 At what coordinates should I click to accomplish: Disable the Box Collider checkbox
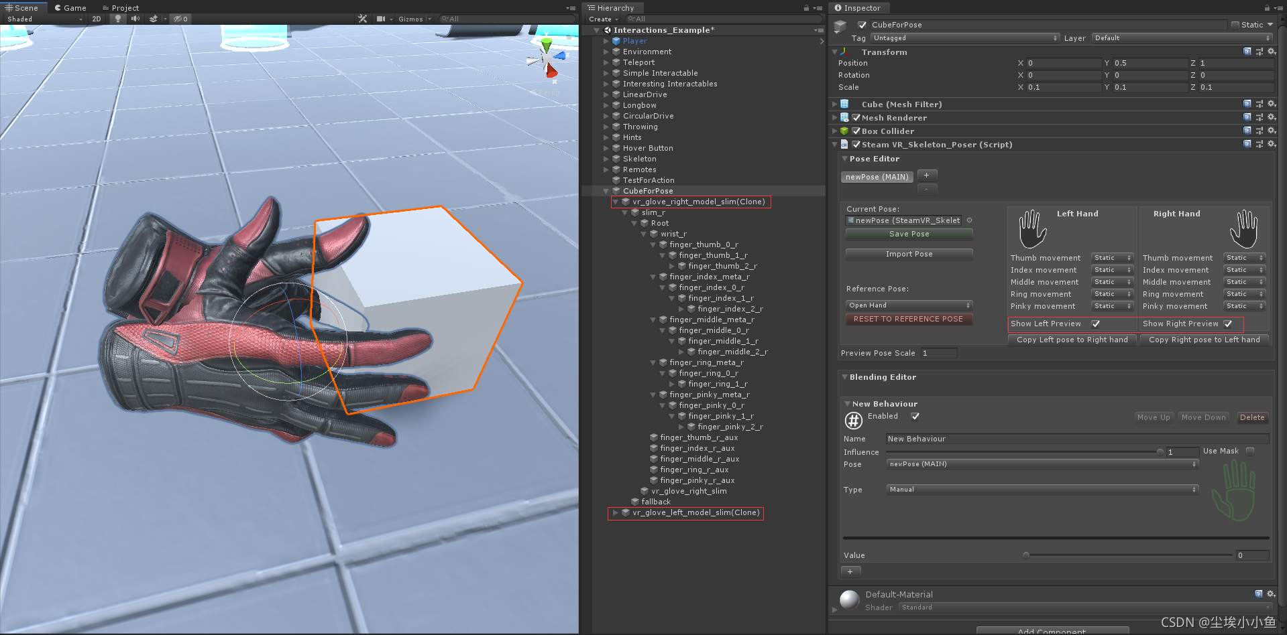[x=856, y=131]
